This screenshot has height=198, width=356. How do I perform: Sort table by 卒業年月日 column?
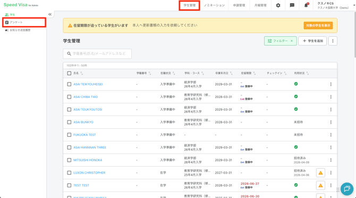click(231, 73)
